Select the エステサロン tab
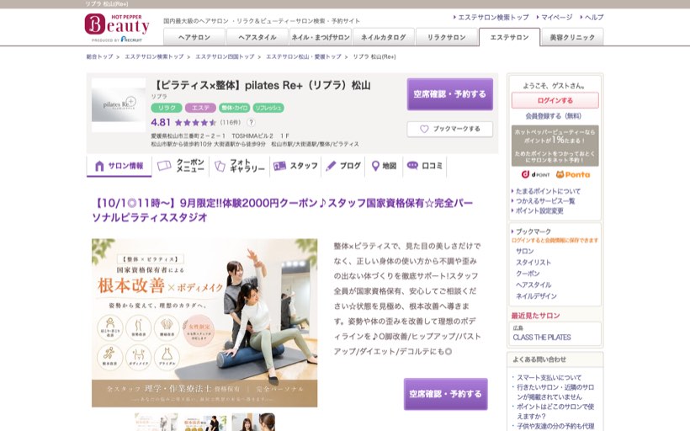 point(509,37)
